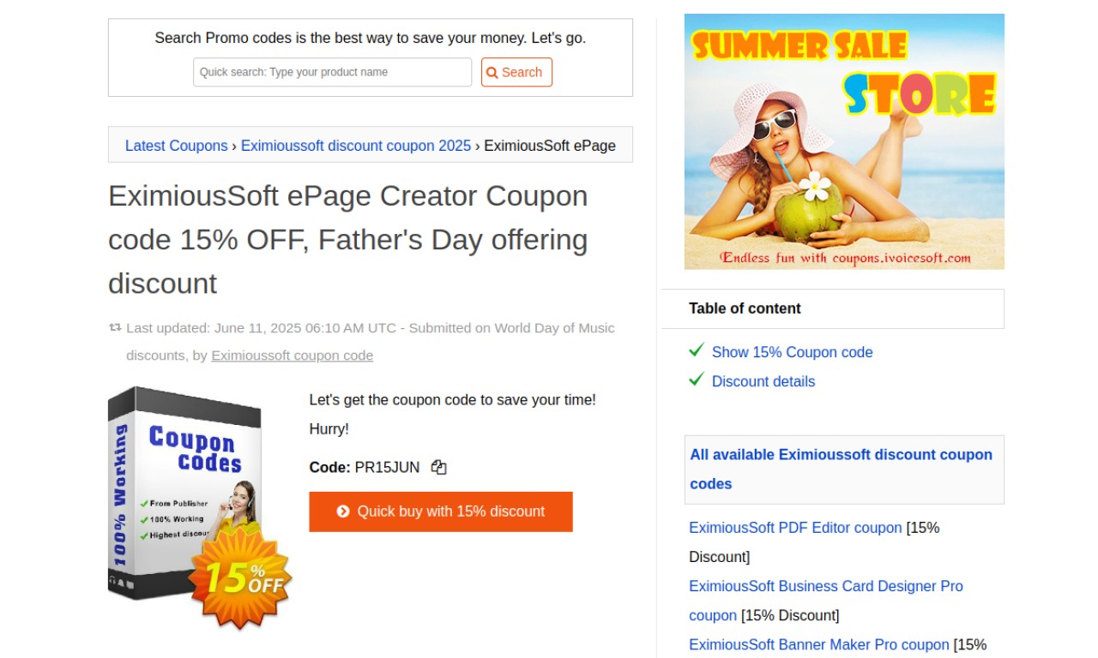
Task: Jump to Show 15% Coupon code section
Action: coord(793,352)
